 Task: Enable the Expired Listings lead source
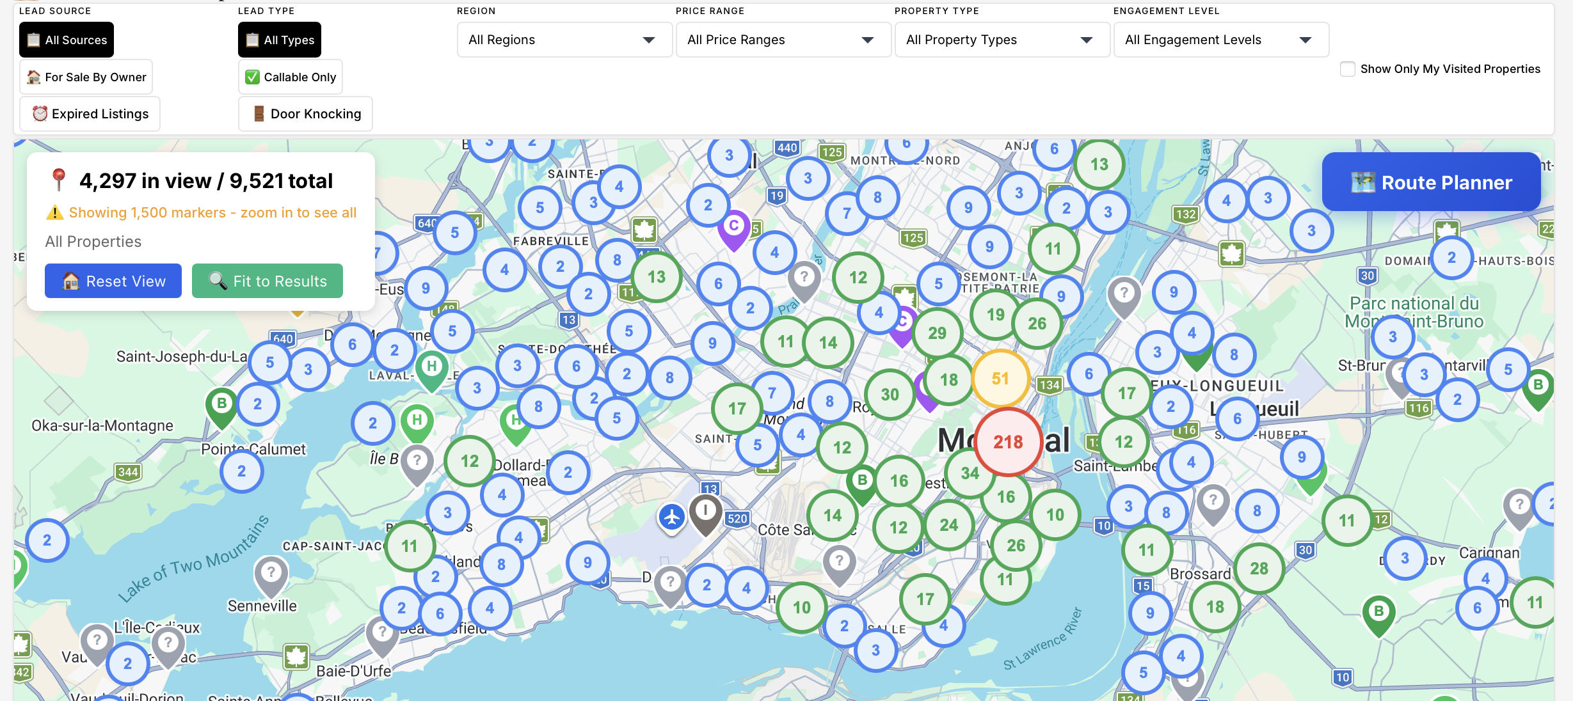coord(90,113)
